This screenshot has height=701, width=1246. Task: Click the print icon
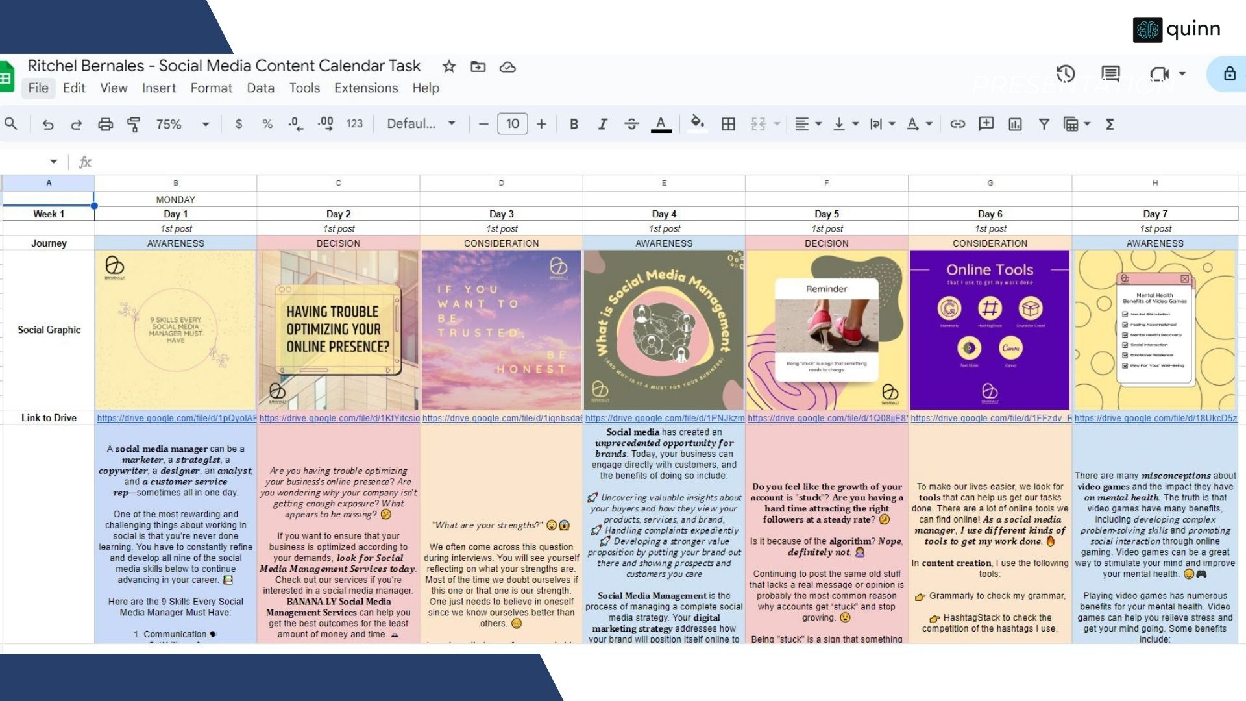click(105, 124)
